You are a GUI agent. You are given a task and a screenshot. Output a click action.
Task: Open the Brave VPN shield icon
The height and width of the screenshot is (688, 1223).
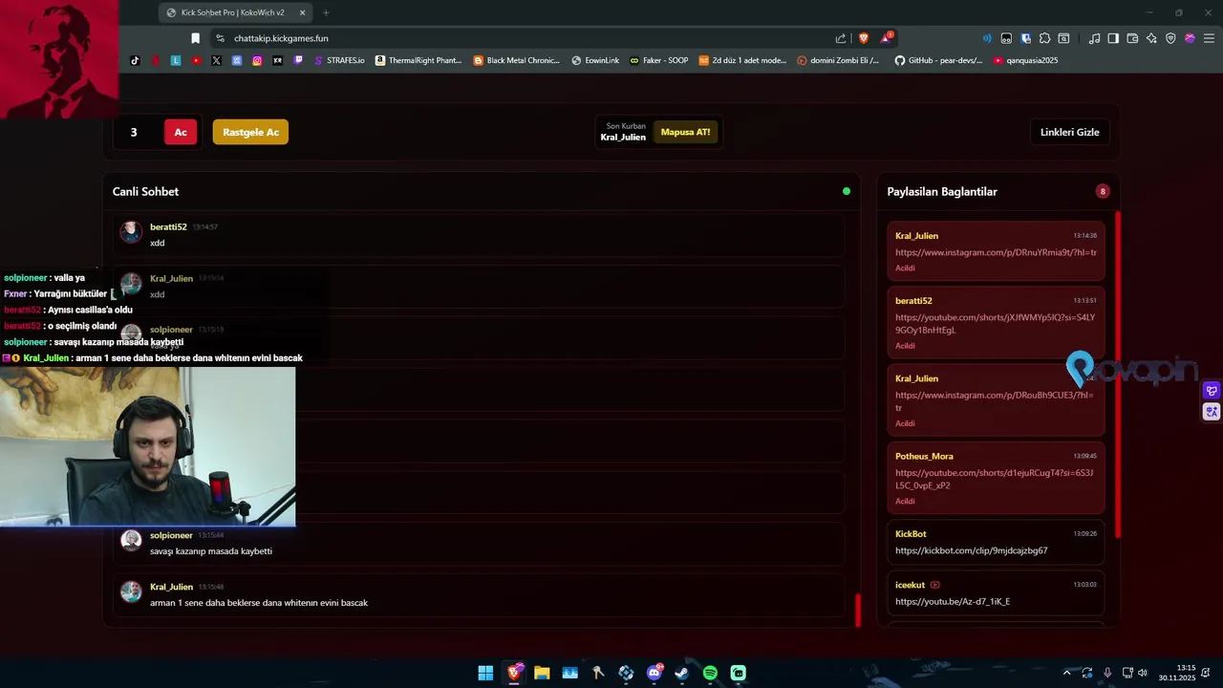pos(1170,38)
